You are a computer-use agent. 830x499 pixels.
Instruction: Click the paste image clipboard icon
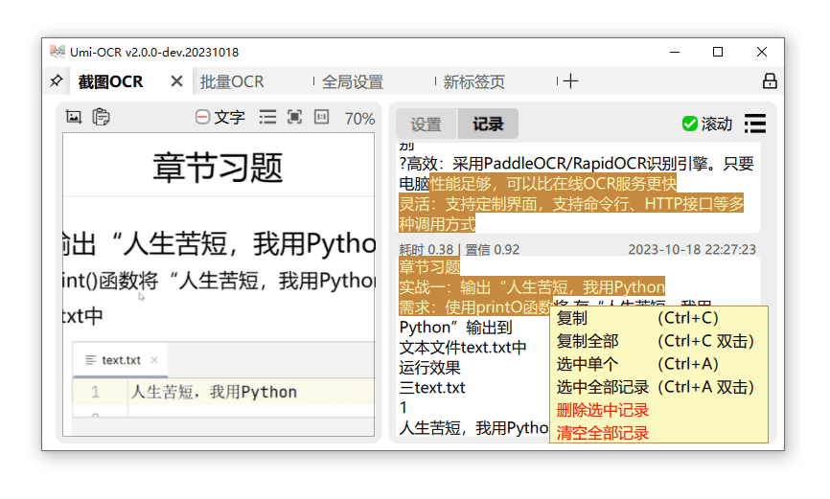pos(101,117)
